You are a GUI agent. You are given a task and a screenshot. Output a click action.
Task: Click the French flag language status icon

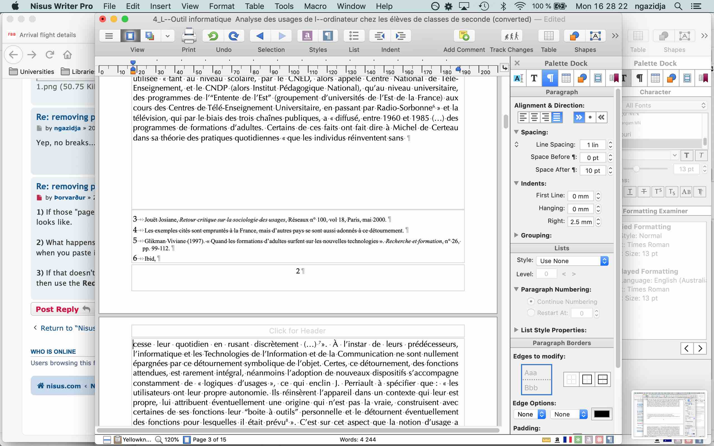coord(567,440)
